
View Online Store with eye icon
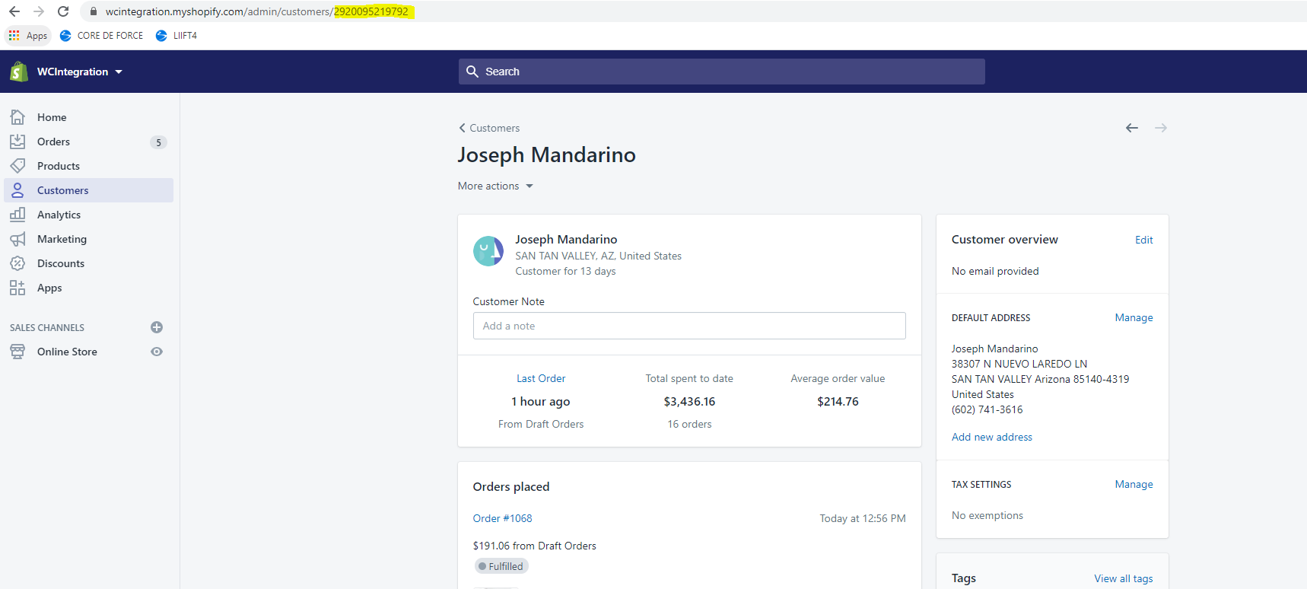157,352
